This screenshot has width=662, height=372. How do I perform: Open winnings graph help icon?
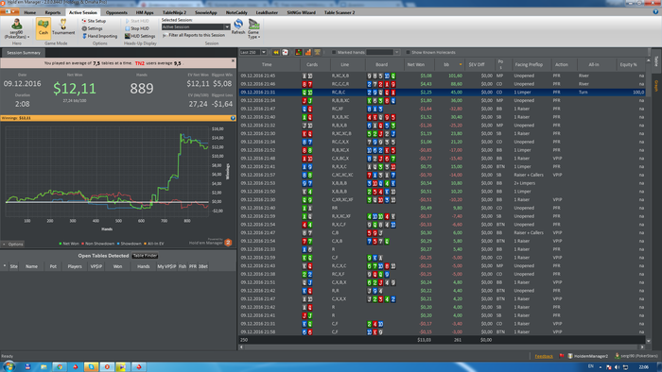(x=233, y=118)
